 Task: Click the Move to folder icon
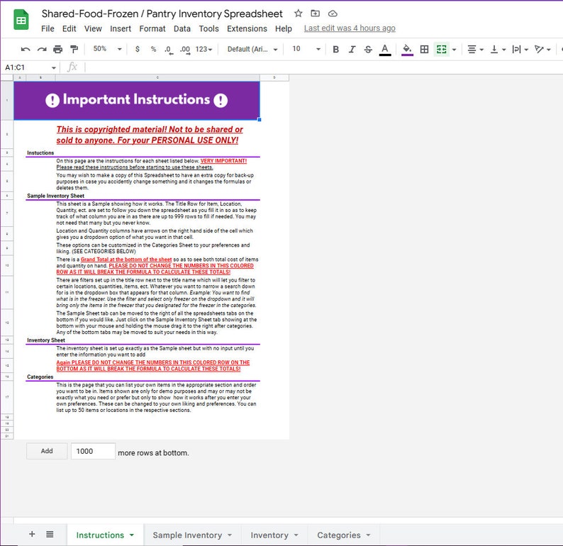click(x=316, y=13)
